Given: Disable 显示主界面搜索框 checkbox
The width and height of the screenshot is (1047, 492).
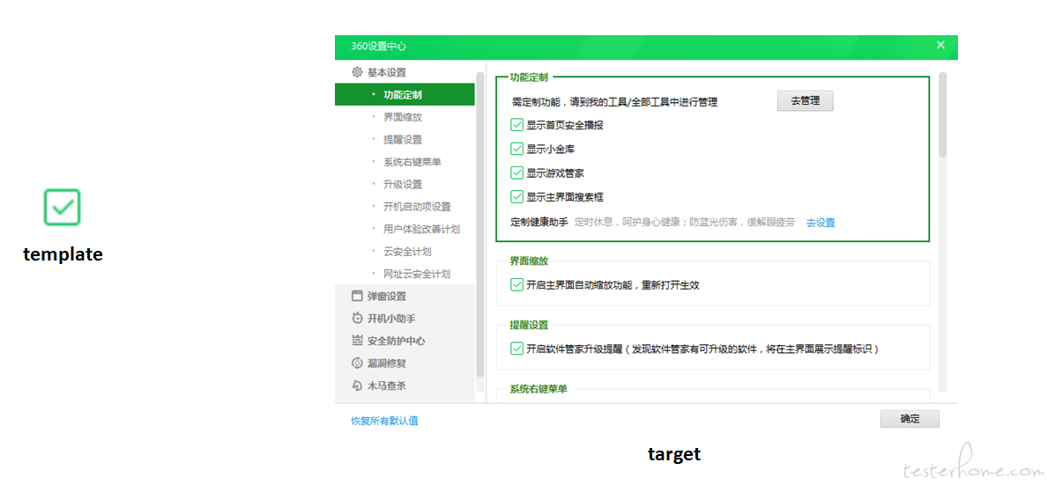Looking at the screenshot, I should tap(516, 196).
